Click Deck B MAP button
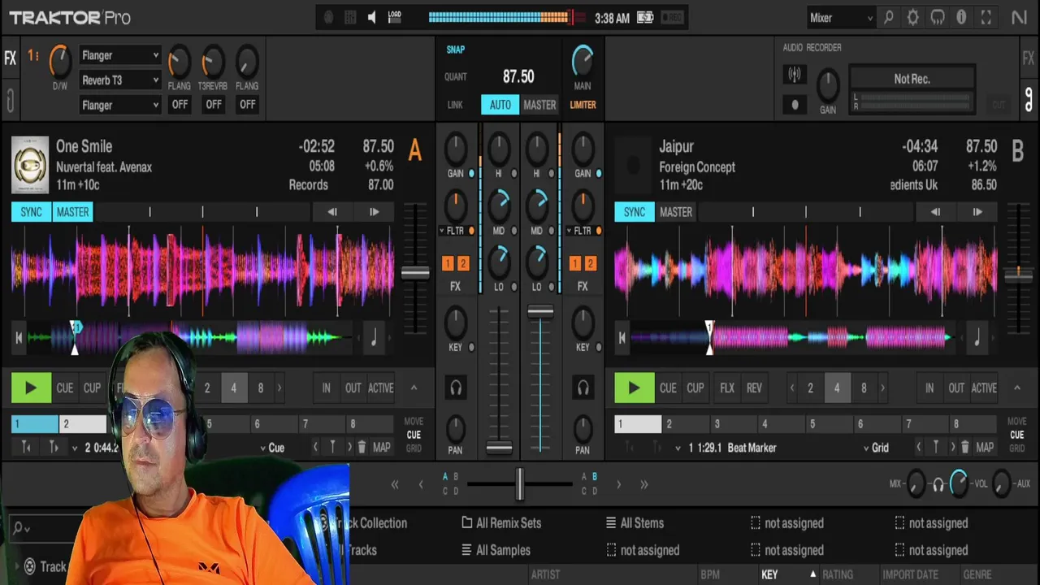This screenshot has width=1040, height=585. point(985,448)
